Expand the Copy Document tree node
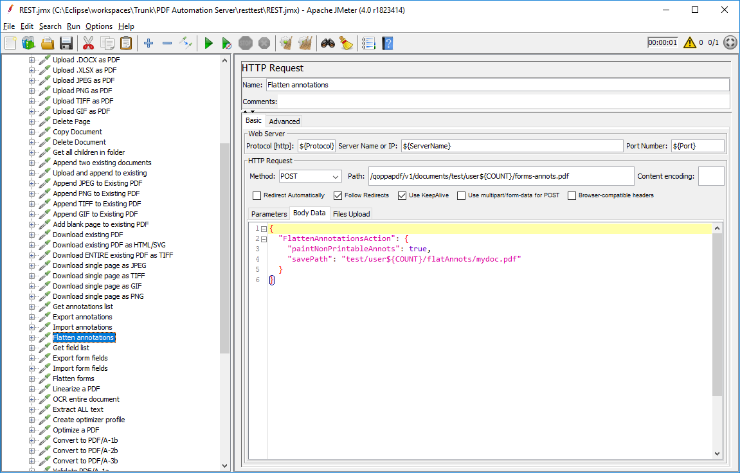Viewport: 740px width, 473px height. point(32,132)
